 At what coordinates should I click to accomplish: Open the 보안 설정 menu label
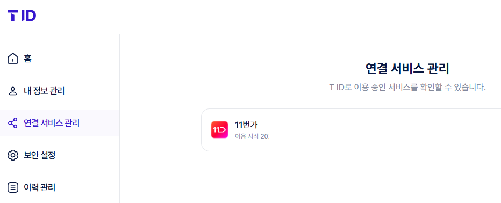[x=40, y=155]
